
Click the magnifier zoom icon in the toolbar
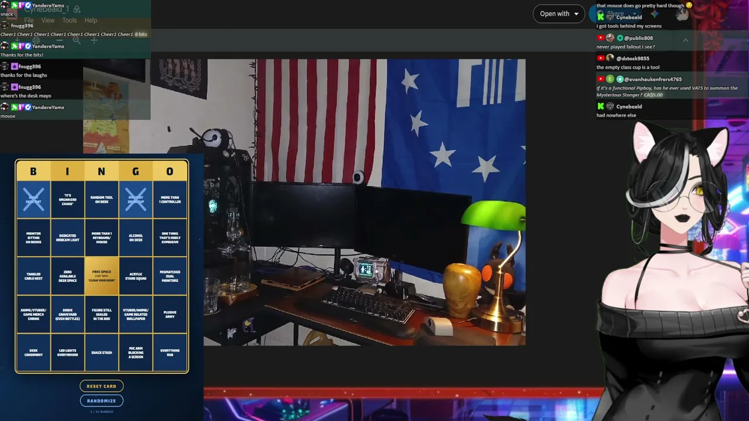[77, 40]
